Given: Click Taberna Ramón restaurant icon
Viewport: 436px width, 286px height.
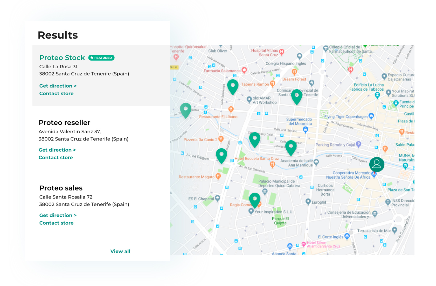Looking at the screenshot, I should pos(272,84).
